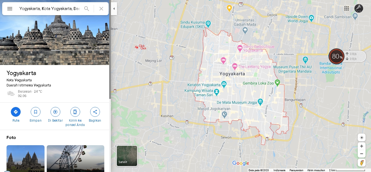The height and width of the screenshot is (172, 371).
Task: Open the Persyaratan terms link
Action: point(296,170)
